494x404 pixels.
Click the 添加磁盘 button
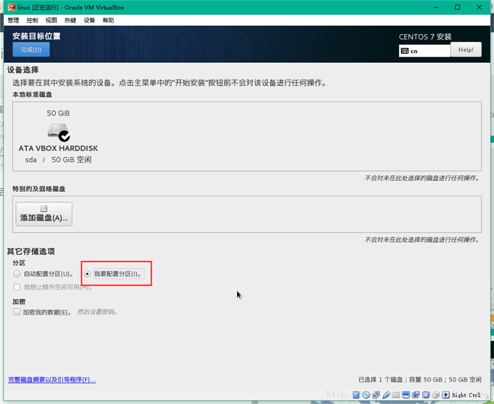point(43,213)
